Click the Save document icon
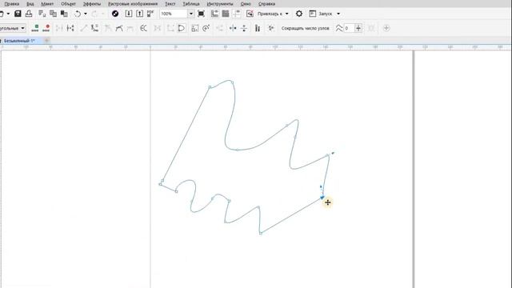512x288 pixels. (18, 14)
